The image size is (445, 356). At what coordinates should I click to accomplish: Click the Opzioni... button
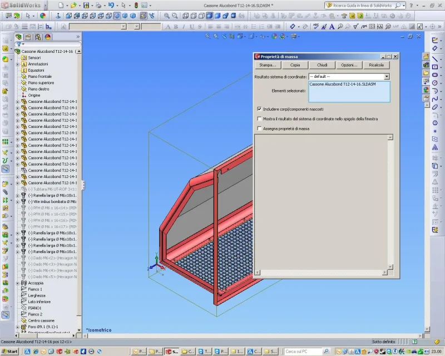[349, 65]
